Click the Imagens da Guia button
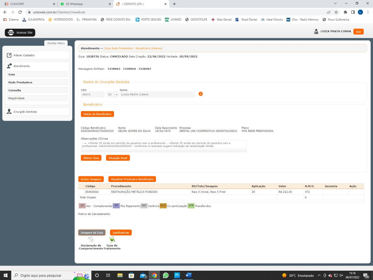The image size is (373, 280). 92,232
